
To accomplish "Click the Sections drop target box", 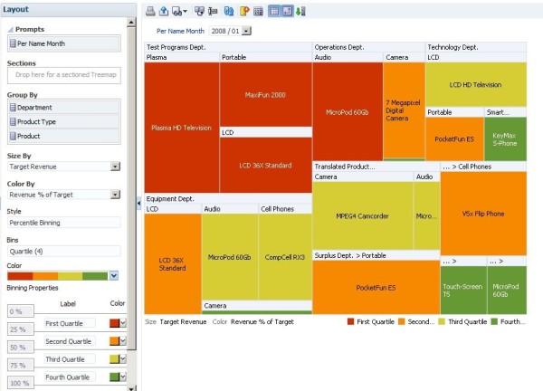I will pyautogui.click(x=64, y=75).
